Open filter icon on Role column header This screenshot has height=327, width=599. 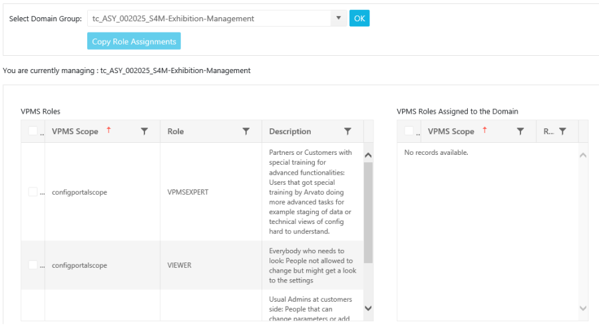(246, 132)
